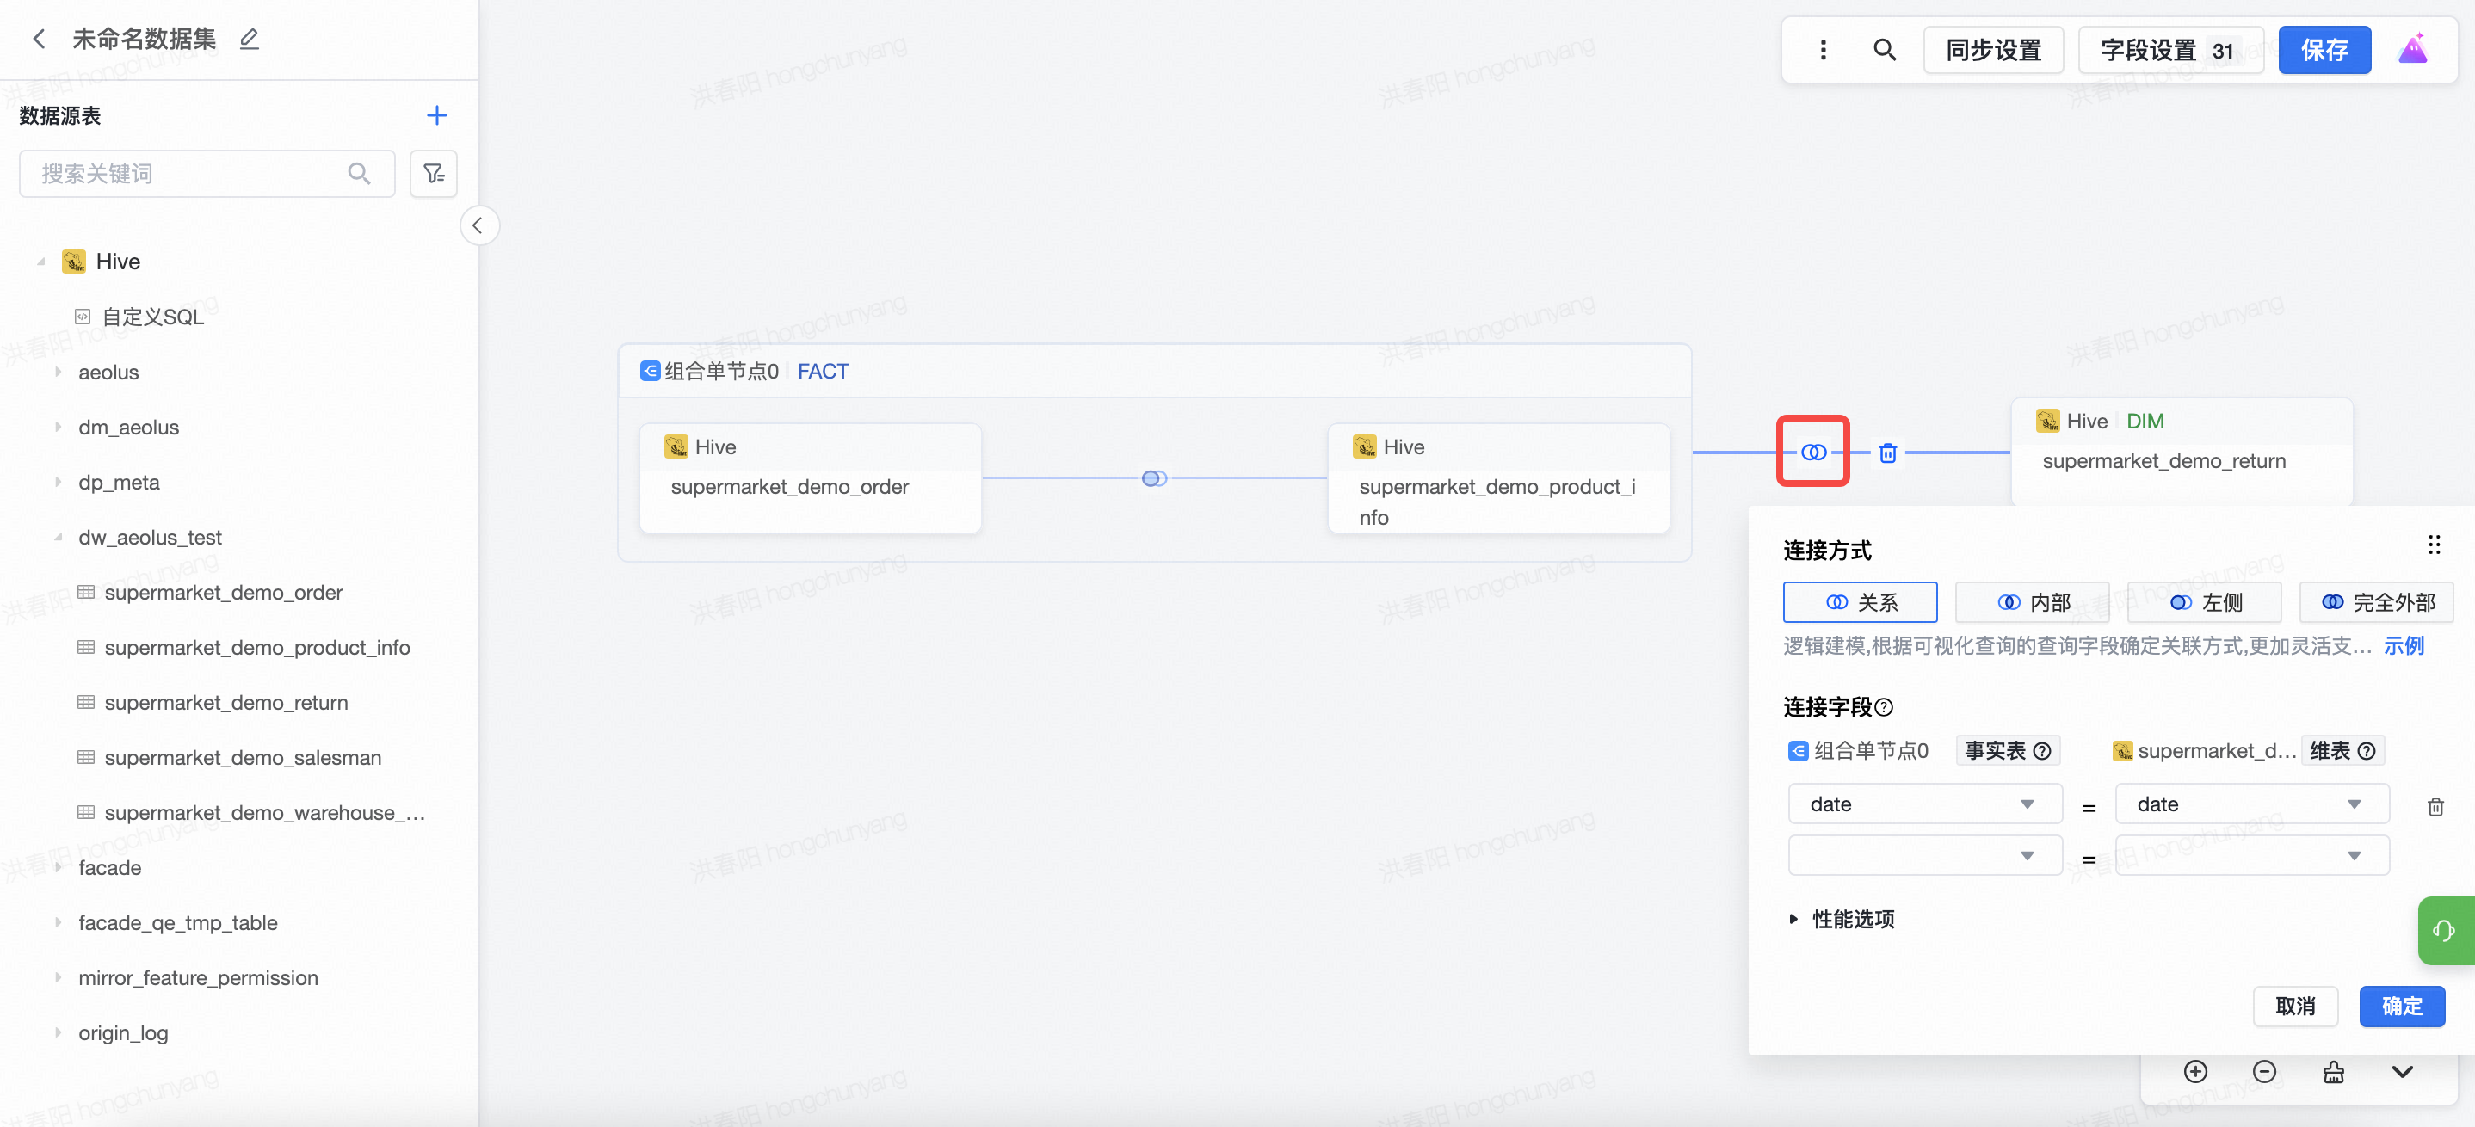Open the 示例 link
This screenshot has height=1127, width=2475.
tap(2403, 645)
